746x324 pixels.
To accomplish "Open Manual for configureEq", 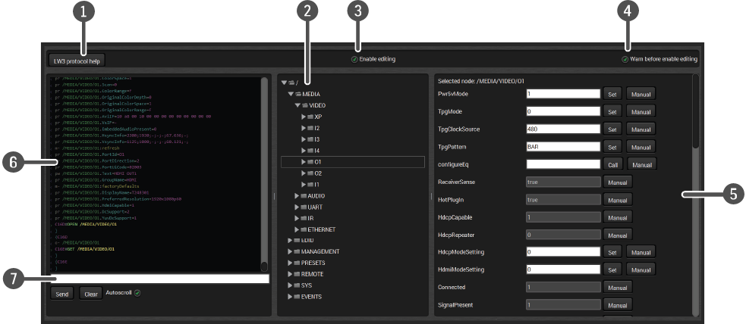I will (642, 165).
